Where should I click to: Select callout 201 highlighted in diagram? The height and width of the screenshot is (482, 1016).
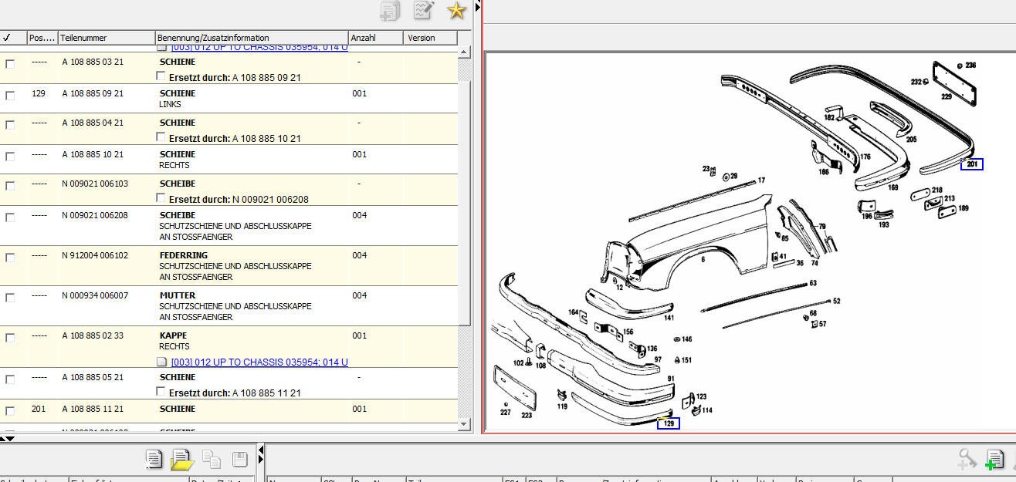click(972, 163)
